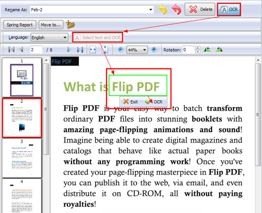Image resolution: width=262 pixels, height=213 pixels.
Task: Go to the previous page
Action: tap(21, 50)
